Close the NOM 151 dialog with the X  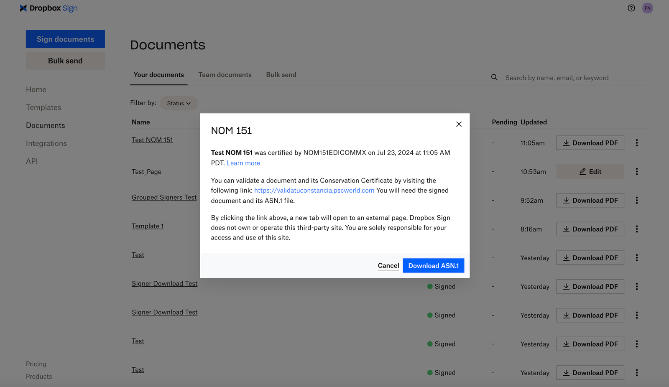coord(459,124)
